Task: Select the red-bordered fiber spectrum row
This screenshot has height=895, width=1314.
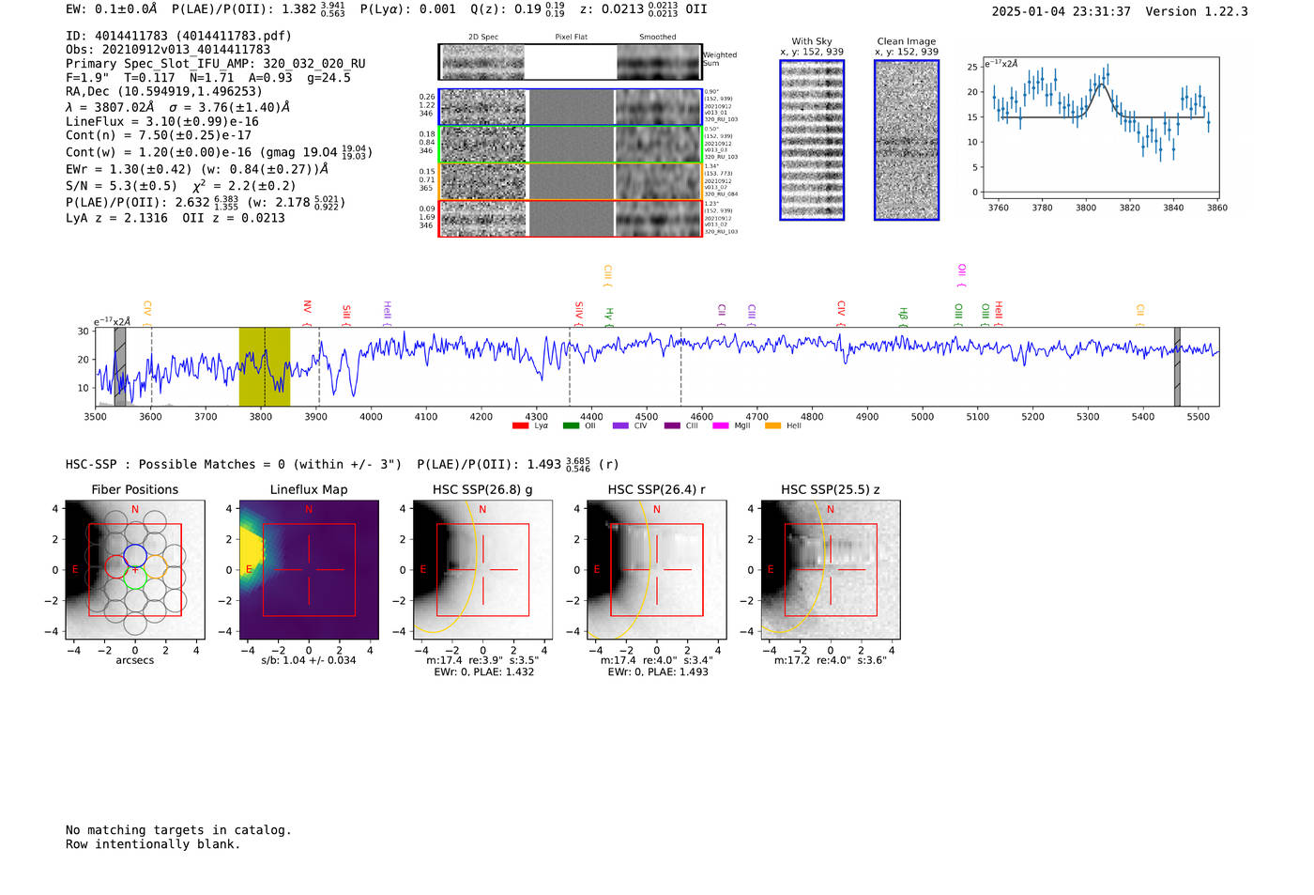Action: (571, 218)
